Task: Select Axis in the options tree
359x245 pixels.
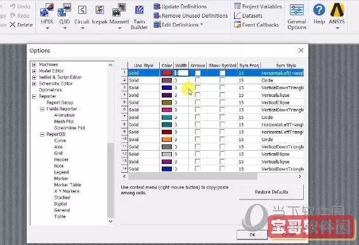Action: [58, 147]
